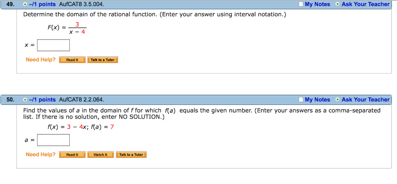Viewport: 397px width, 184px height.
Task: Open Ask Your Teacher link for question 49
Action: 366,4
